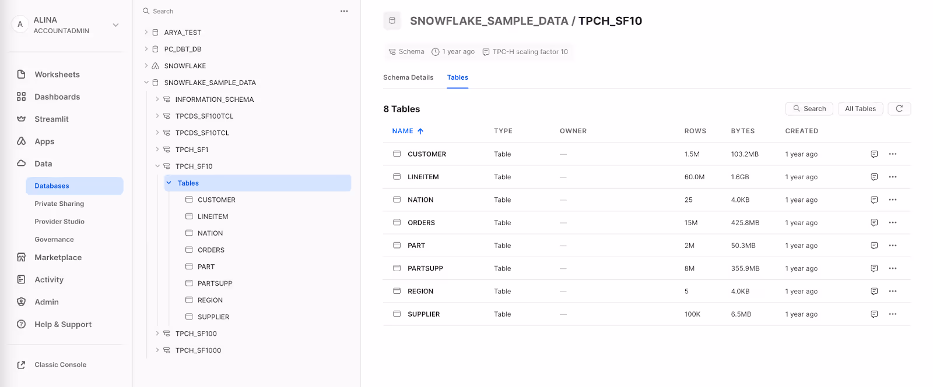This screenshot has width=933, height=387.
Task: Click the Streamlit crown icon
Action: click(22, 119)
